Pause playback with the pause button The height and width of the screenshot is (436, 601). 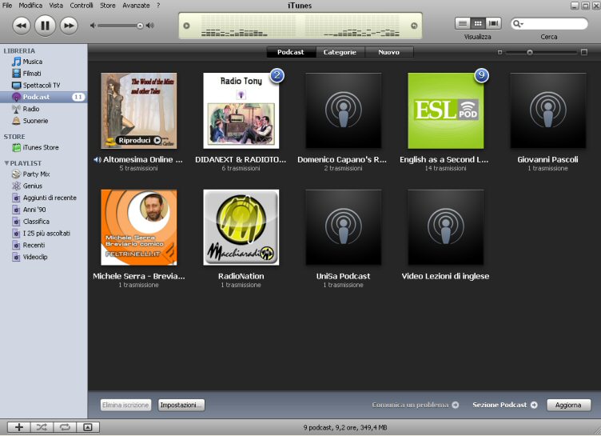click(x=45, y=26)
